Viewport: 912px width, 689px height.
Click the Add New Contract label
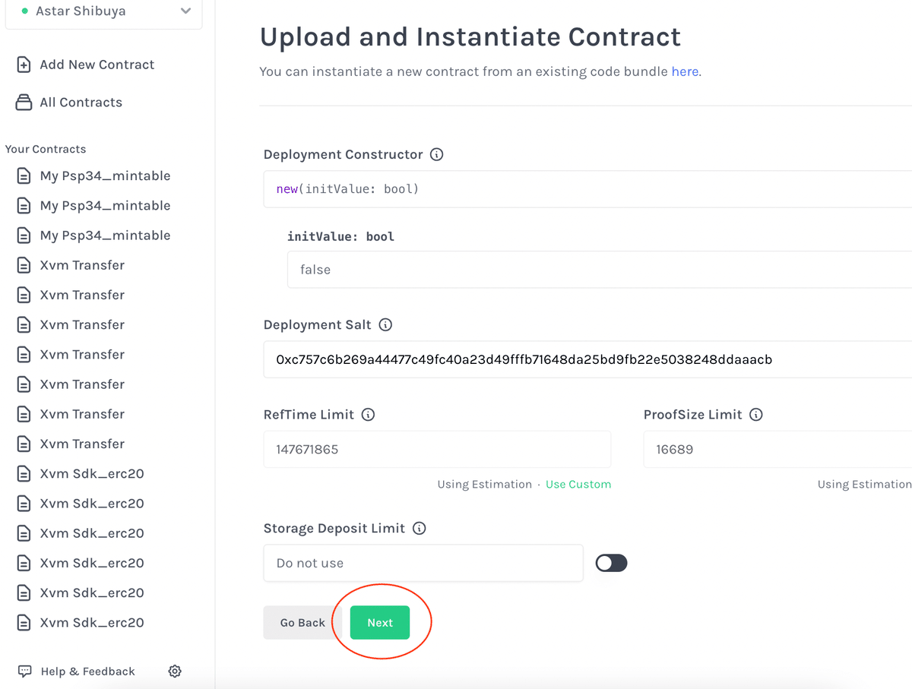(x=97, y=65)
